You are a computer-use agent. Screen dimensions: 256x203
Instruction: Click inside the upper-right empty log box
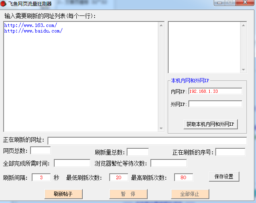click(204, 47)
